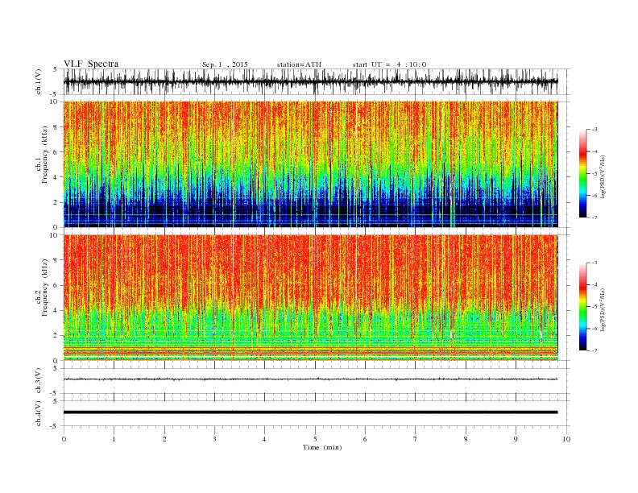The width and height of the screenshot is (638, 493).
Task: Click the ch.1 spectrogram panel
Action: point(310,164)
